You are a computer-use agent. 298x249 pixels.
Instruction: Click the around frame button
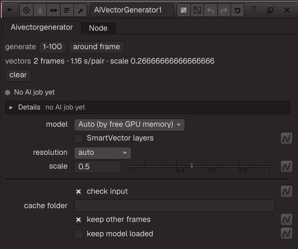[97, 47]
